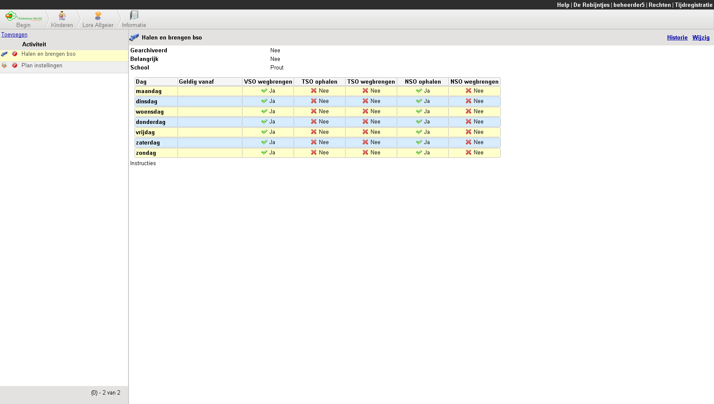Screen dimensions: 714x404
Task: Click the Wijzig link to edit
Action: click(701, 38)
